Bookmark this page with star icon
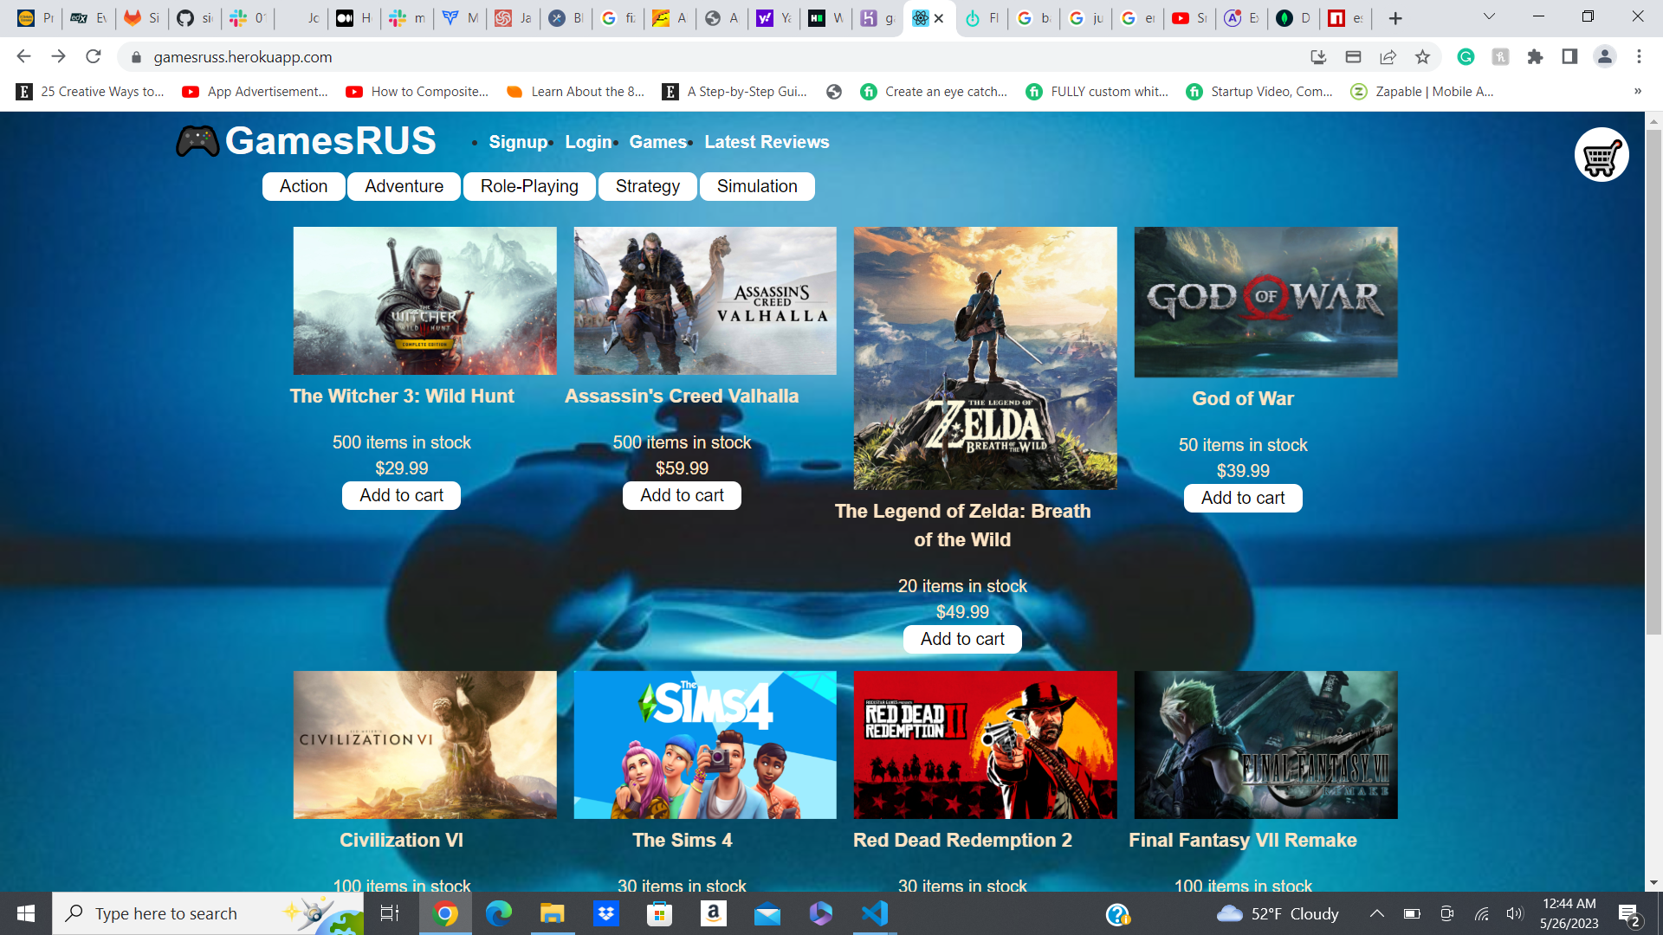The image size is (1663, 935). point(1422,57)
